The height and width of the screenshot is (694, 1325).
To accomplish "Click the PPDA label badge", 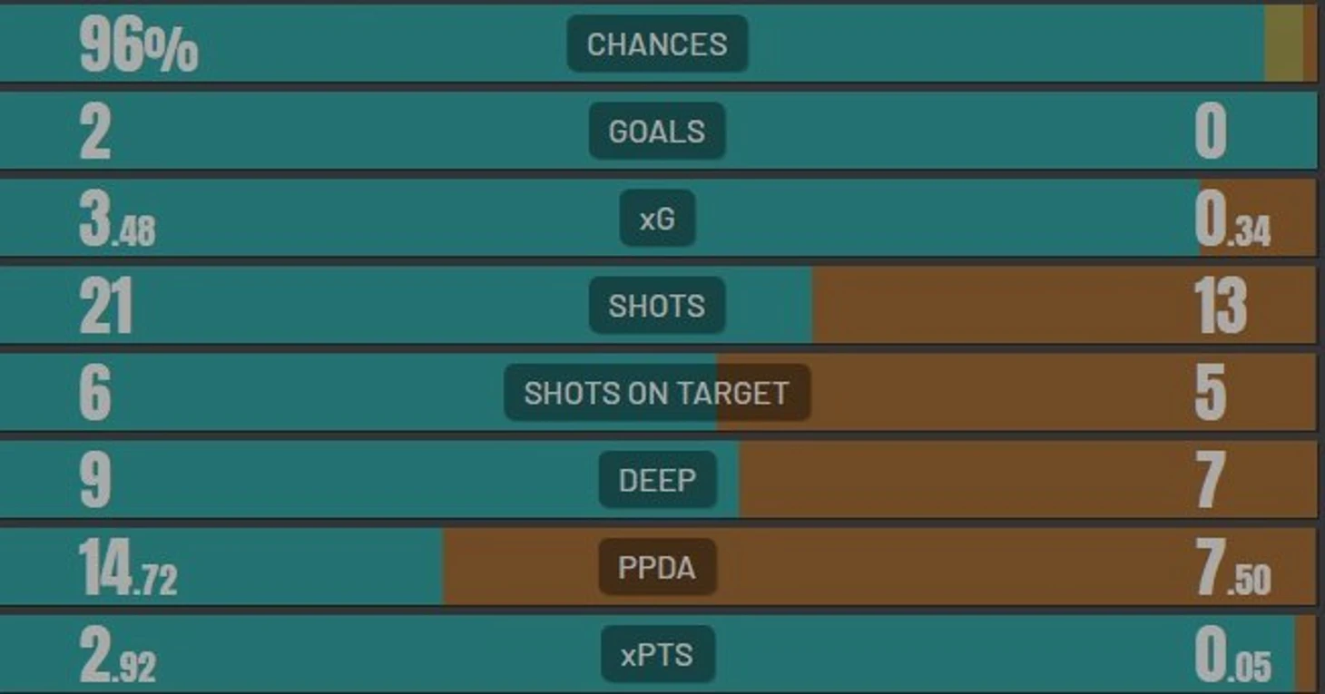I will pos(657,567).
